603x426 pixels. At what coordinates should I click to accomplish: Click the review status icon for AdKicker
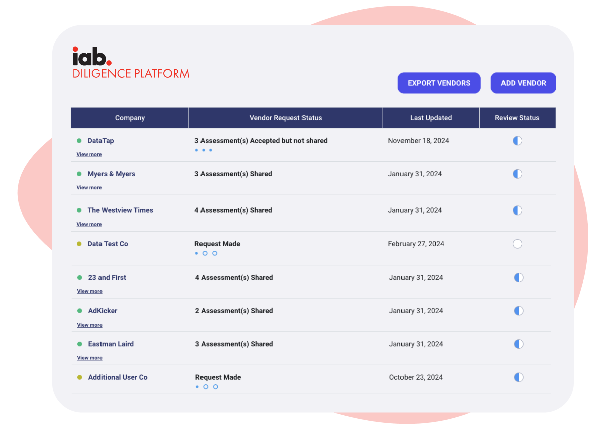pyautogui.click(x=518, y=311)
